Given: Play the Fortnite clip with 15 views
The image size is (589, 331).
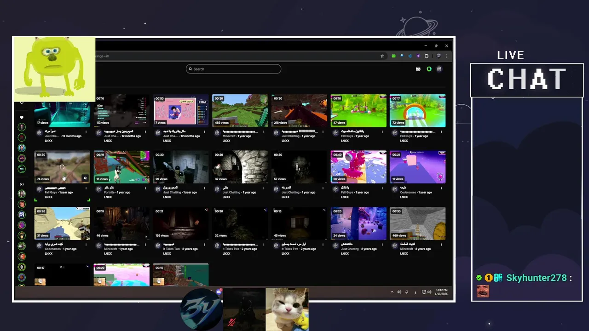Looking at the screenshot, I should (121, 167).
